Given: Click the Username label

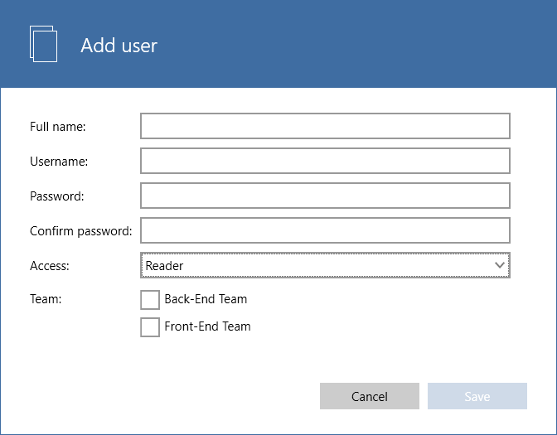Looking at the screenshot, I should point(59,162).
